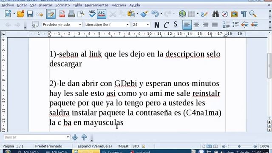Align the paragraph right
Viewport: 272px width, 153px height.
point(206,25)
